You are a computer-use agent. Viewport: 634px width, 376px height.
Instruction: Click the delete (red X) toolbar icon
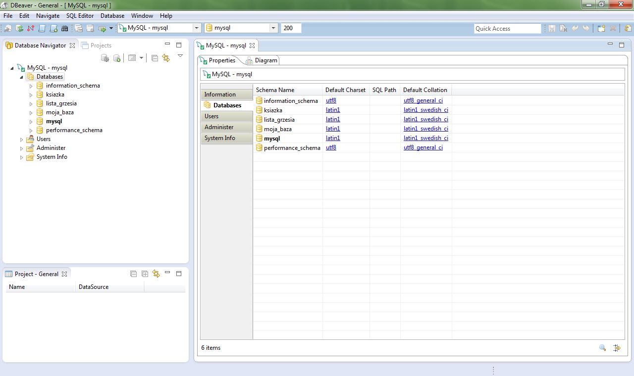coord(613,28)
